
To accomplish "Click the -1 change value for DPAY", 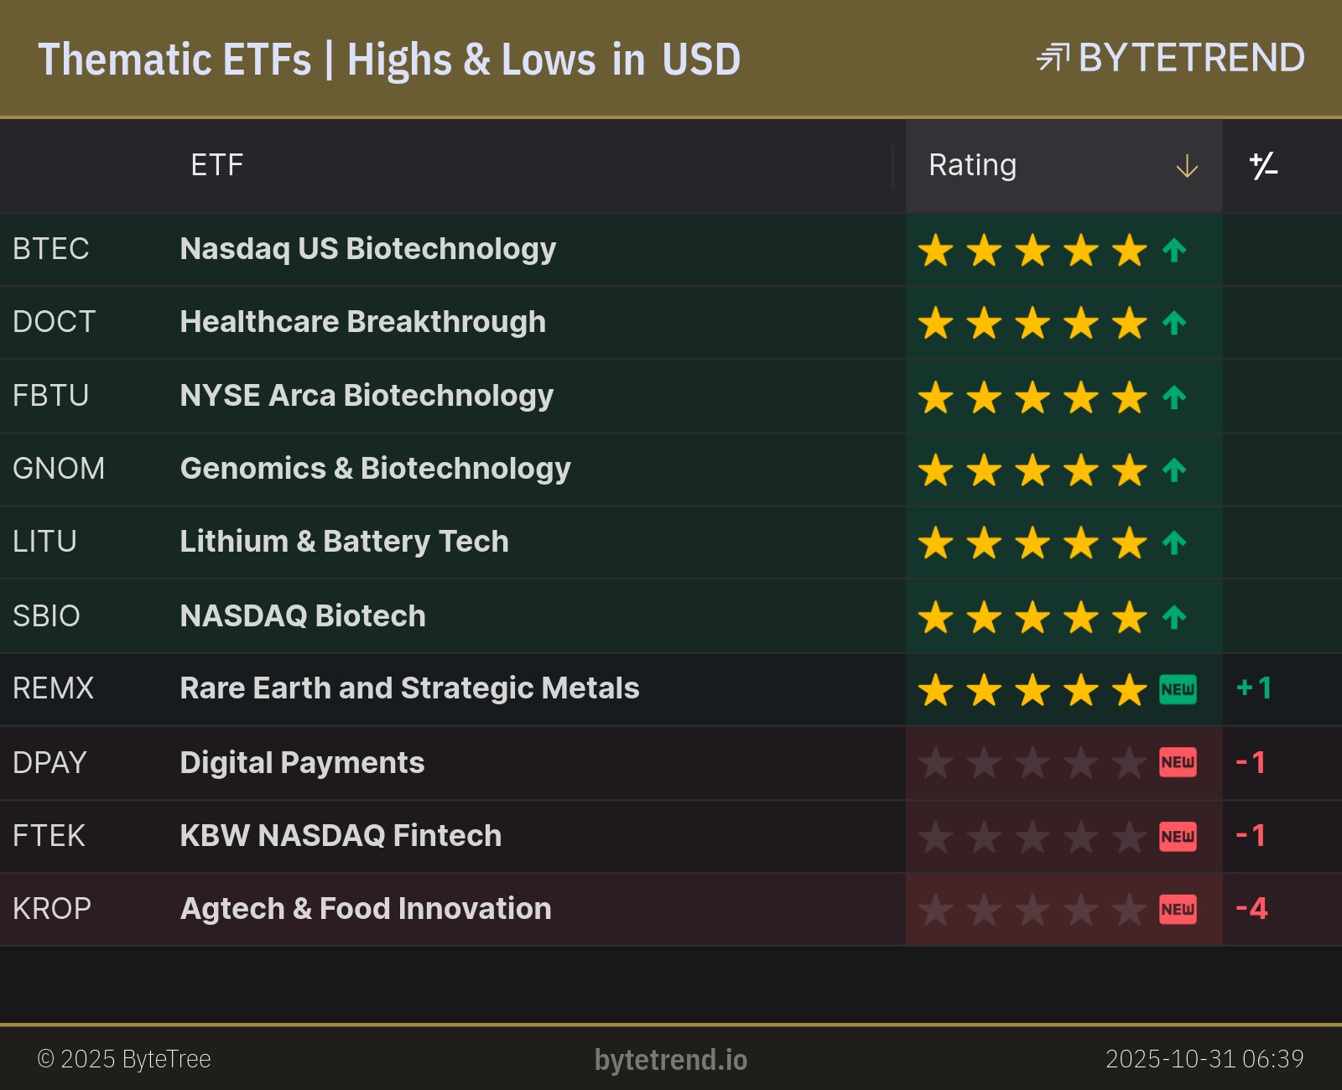I will 1251,763.
